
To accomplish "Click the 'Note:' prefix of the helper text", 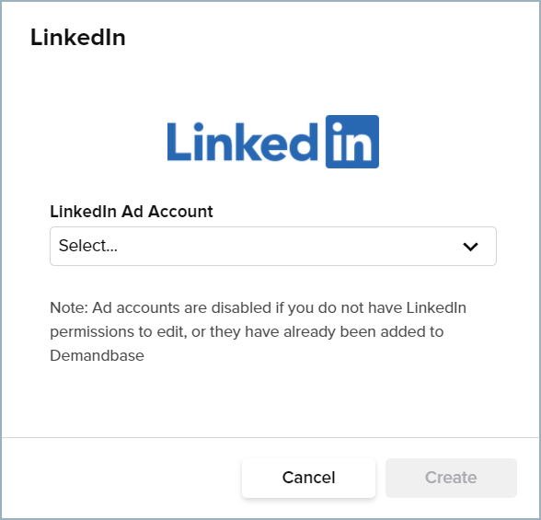I will (x=69, y=307).
